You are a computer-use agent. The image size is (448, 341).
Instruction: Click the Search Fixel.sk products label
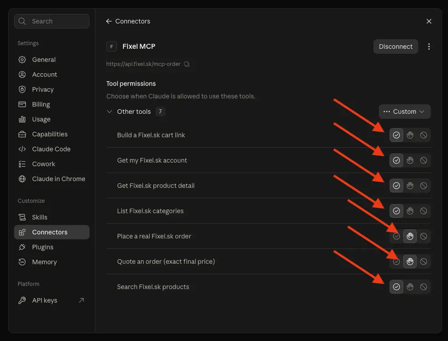(x=153, y=287)
